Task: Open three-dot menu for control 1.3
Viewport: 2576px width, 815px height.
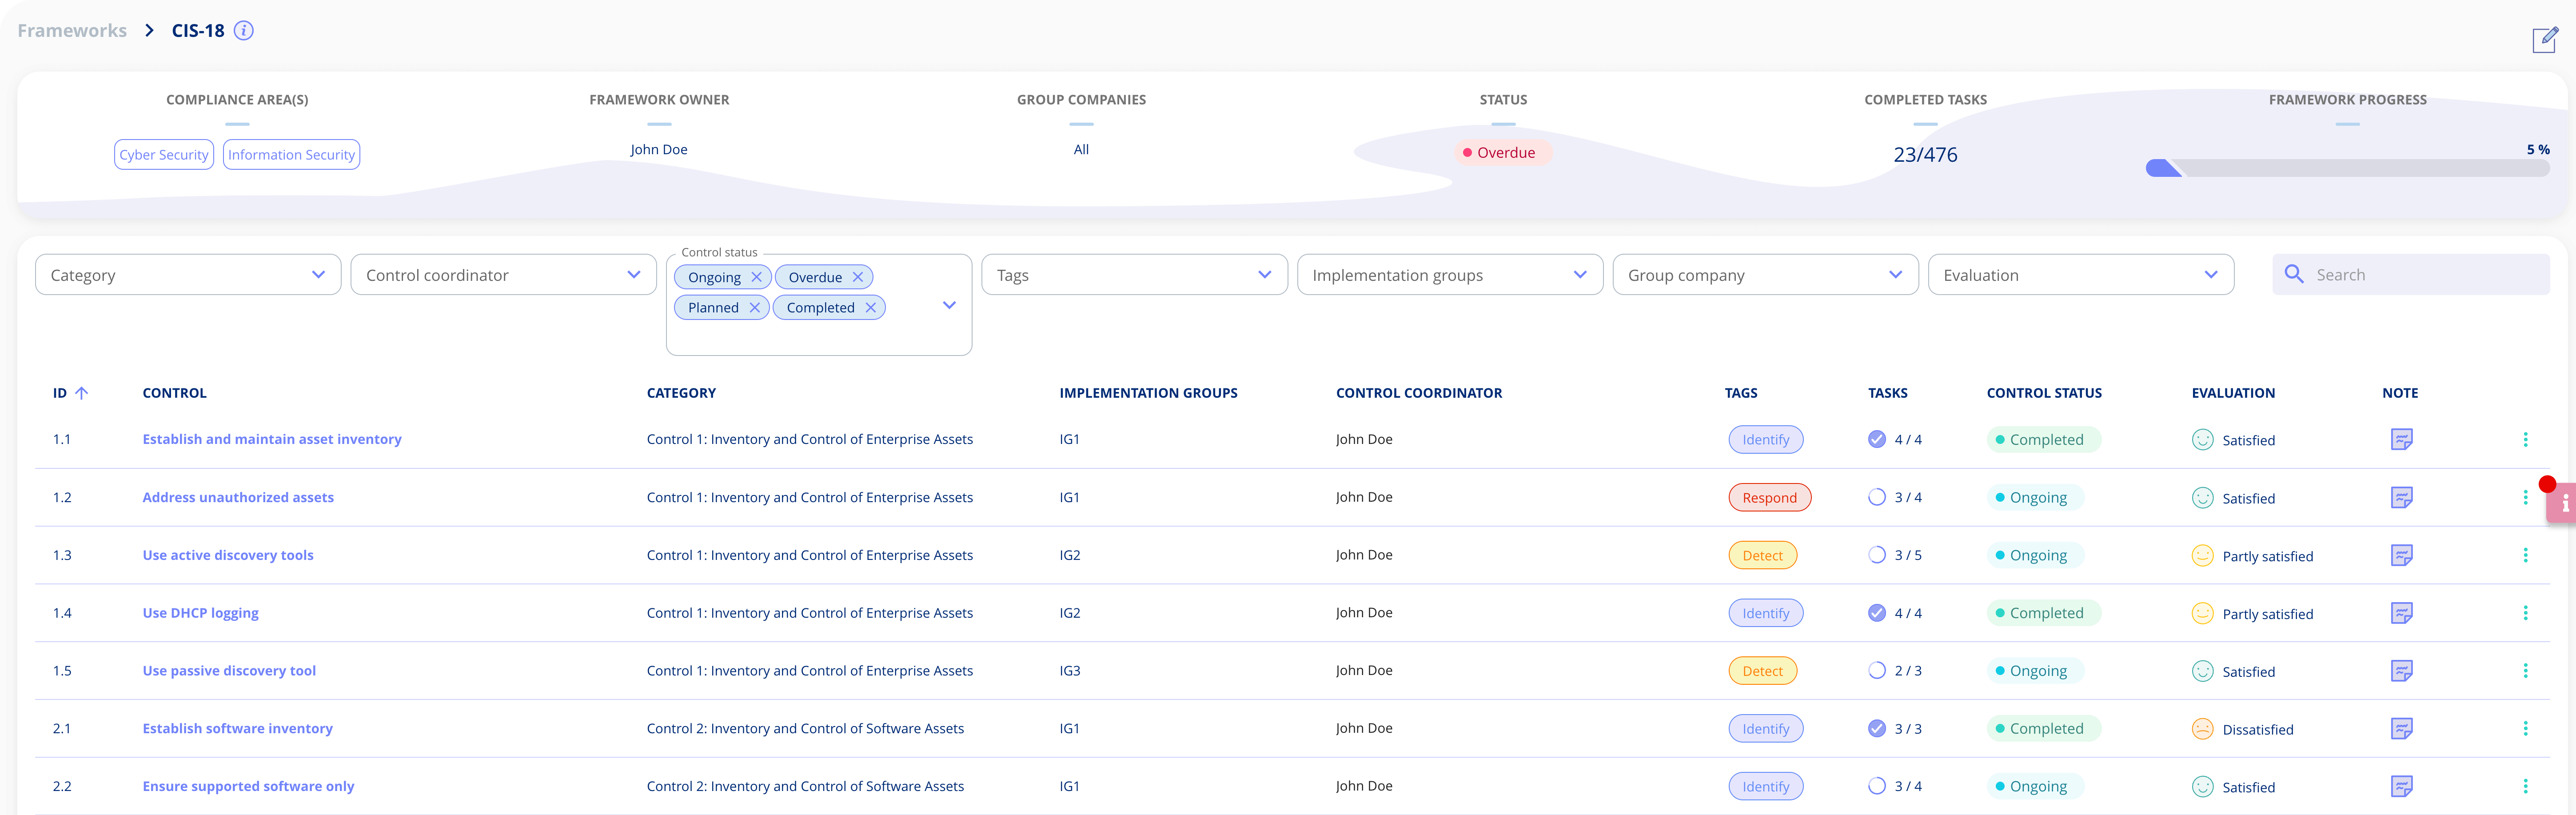Action: (x=2525, y=555)
